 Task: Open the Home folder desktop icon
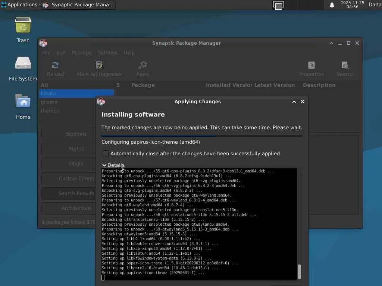(23, 101)
